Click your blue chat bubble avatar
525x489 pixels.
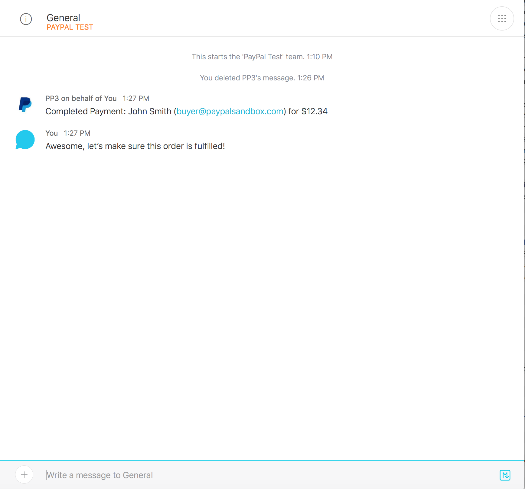(x=25, y=140)
